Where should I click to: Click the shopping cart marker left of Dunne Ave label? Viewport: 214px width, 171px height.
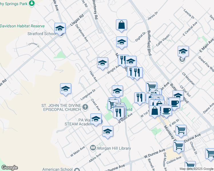[x=179, y=146]
